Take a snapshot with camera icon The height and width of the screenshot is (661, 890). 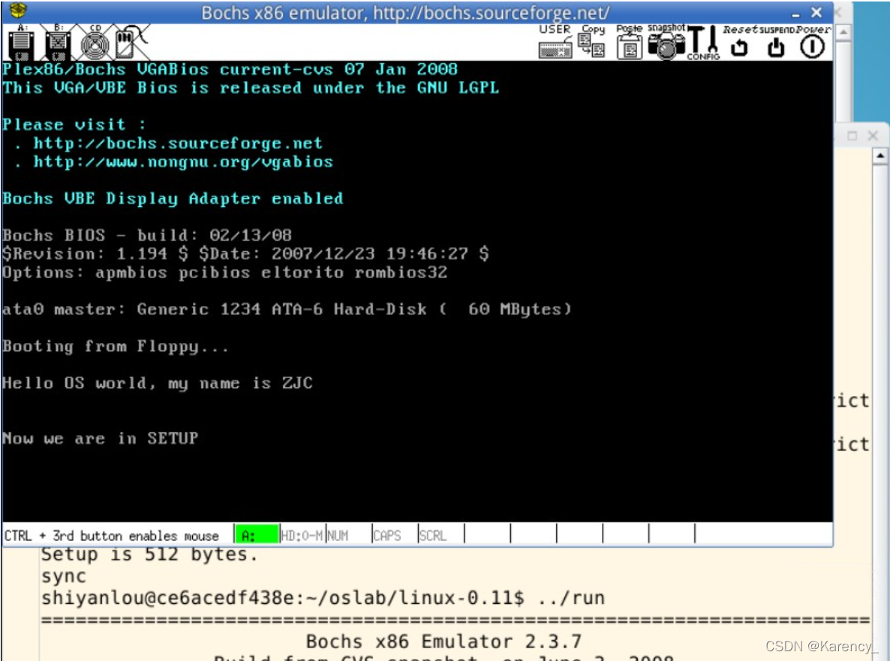(666, 42)
